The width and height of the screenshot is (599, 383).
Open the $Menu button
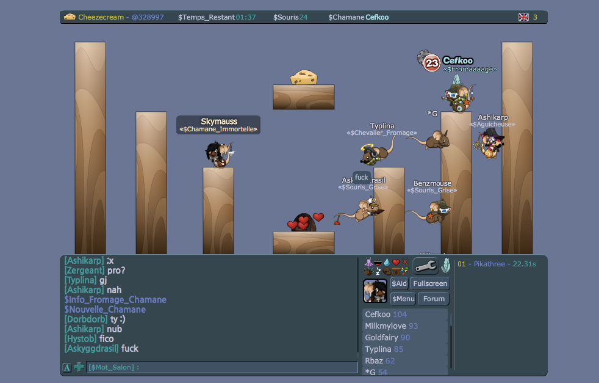[403, 299]
